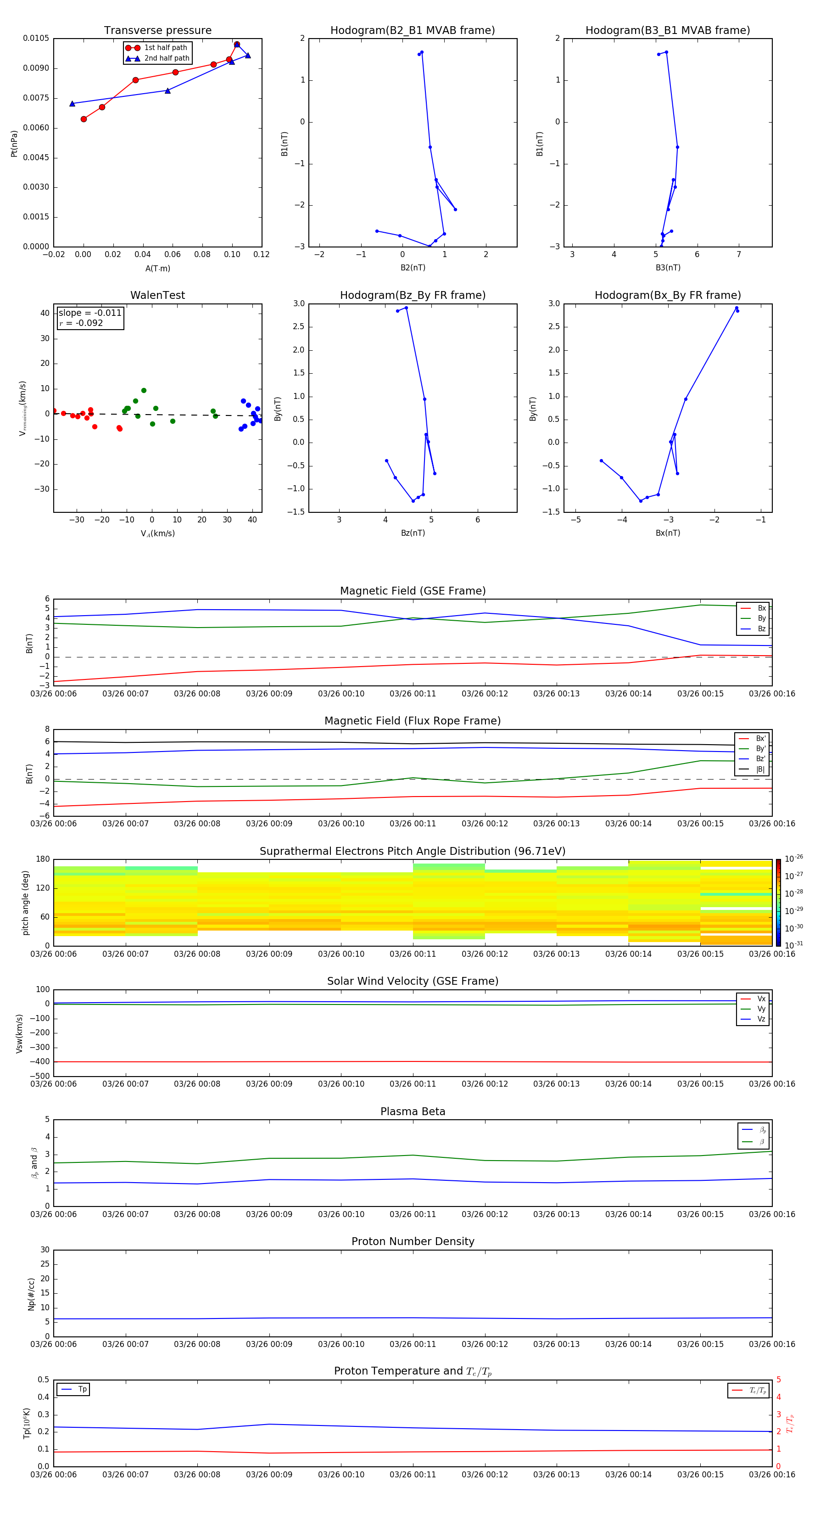Click the Vx legend entry in velocity plot
The height and width of the screenshot is (1515, 826).
(753, 999)
